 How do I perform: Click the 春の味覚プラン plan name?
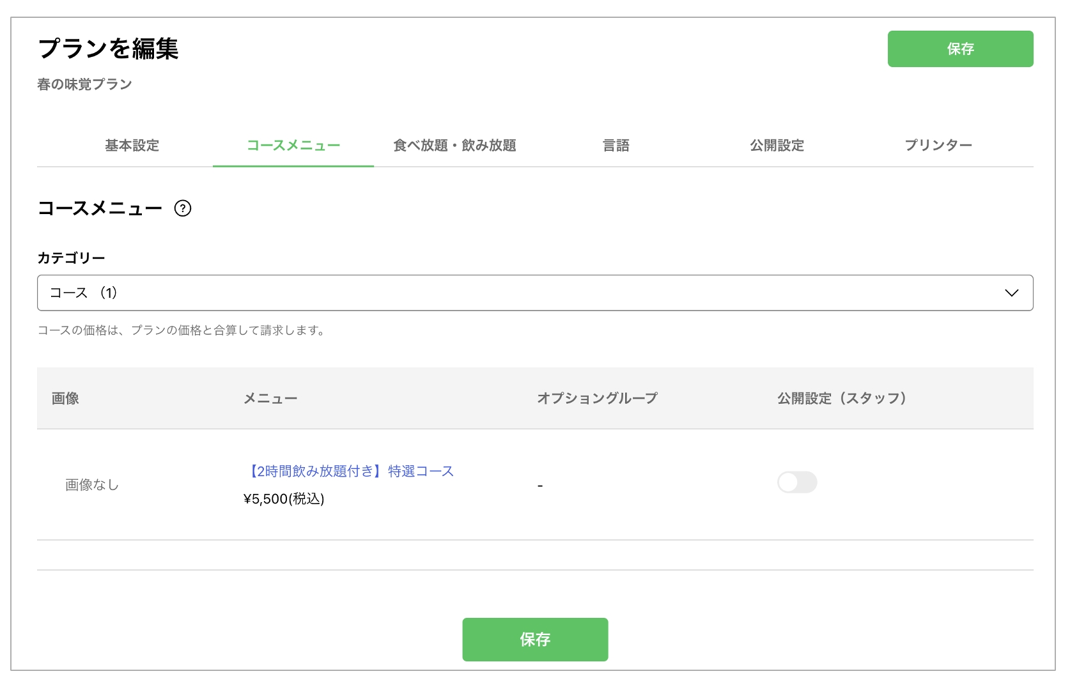coord(84,84)
